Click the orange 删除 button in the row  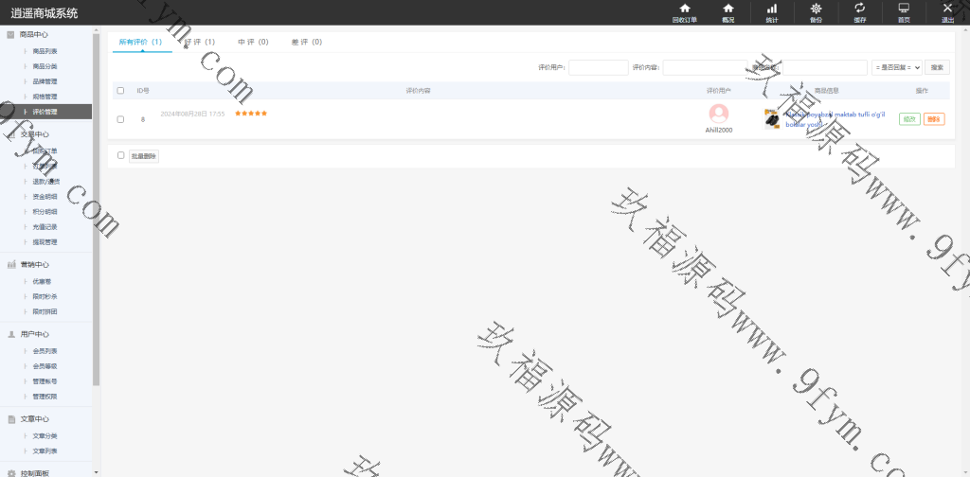pyautogui.click(x=934, y=119)
